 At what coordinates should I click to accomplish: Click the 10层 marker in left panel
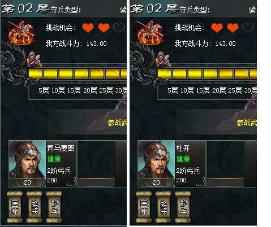(x=58, y=90)
